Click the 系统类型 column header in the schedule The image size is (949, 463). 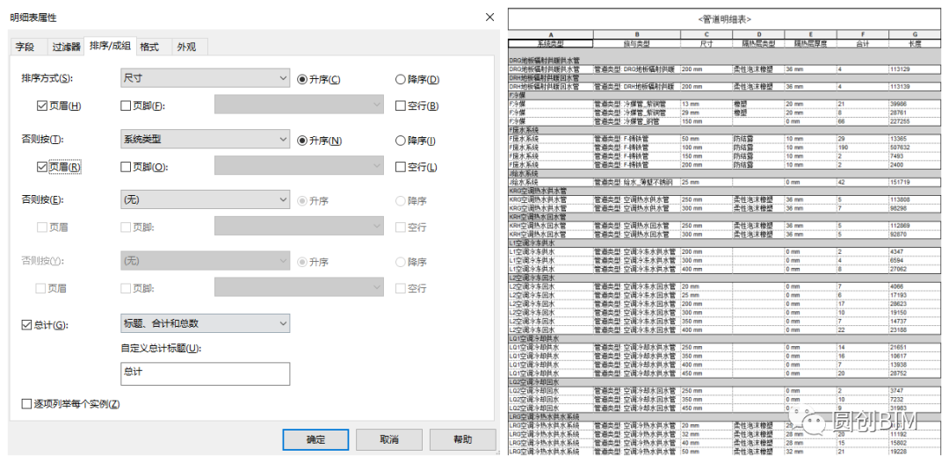pos(551,44)
